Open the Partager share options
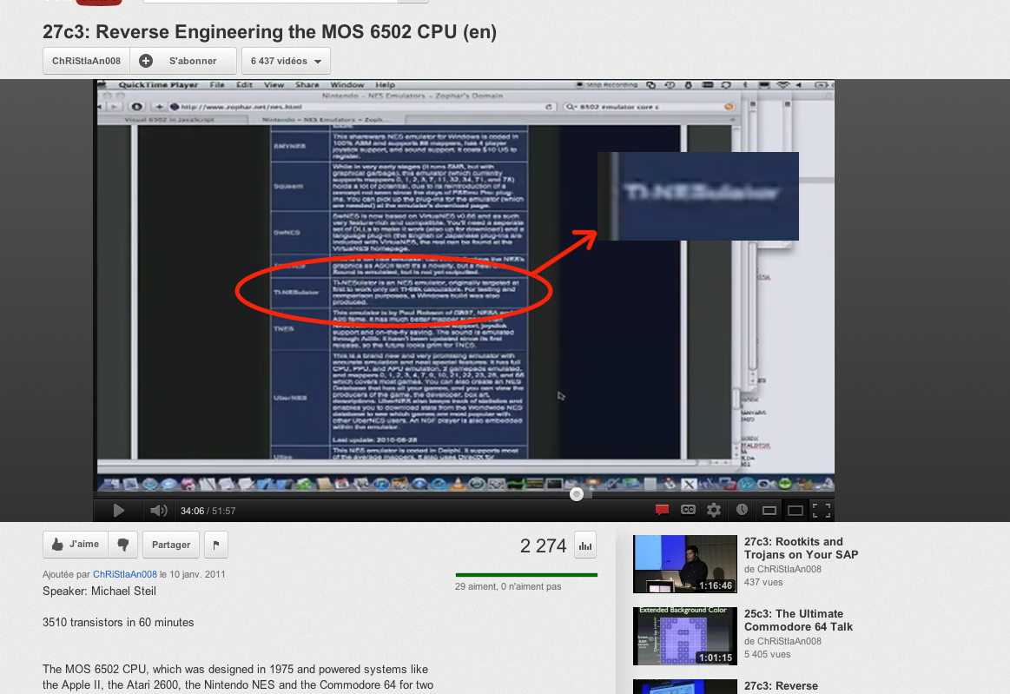 point(171,545)
